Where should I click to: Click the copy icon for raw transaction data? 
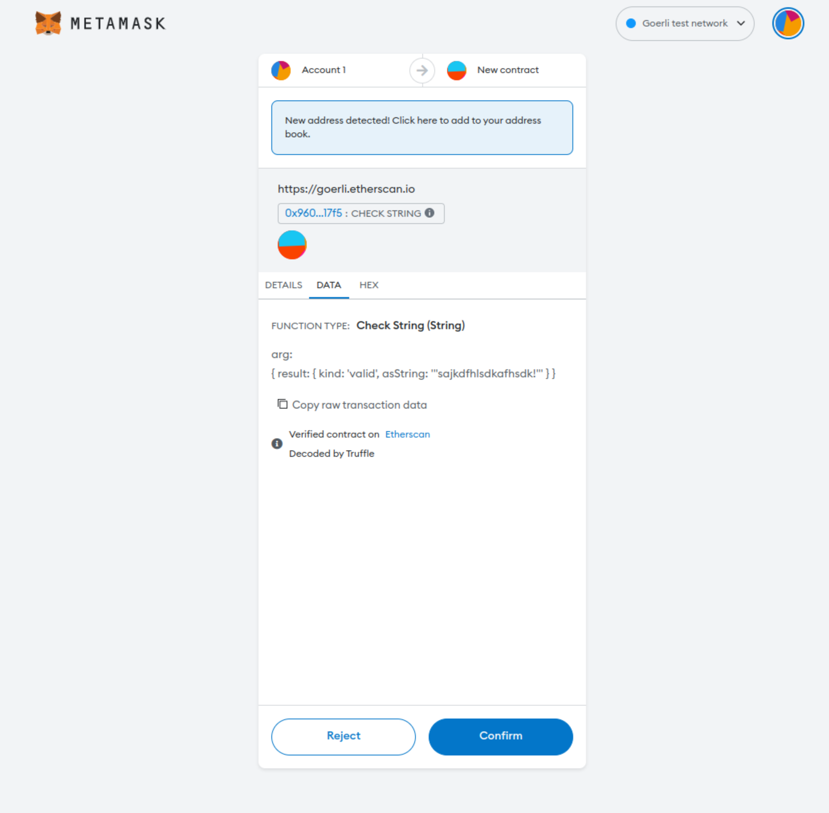point(282,404)
